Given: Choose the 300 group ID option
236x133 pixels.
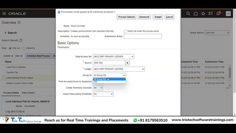Looking at the screenshot, I should [109, 82].
